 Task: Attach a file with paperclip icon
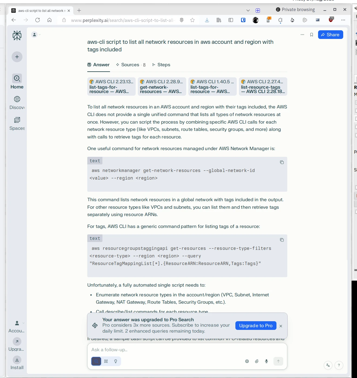(x=257, y=361)
